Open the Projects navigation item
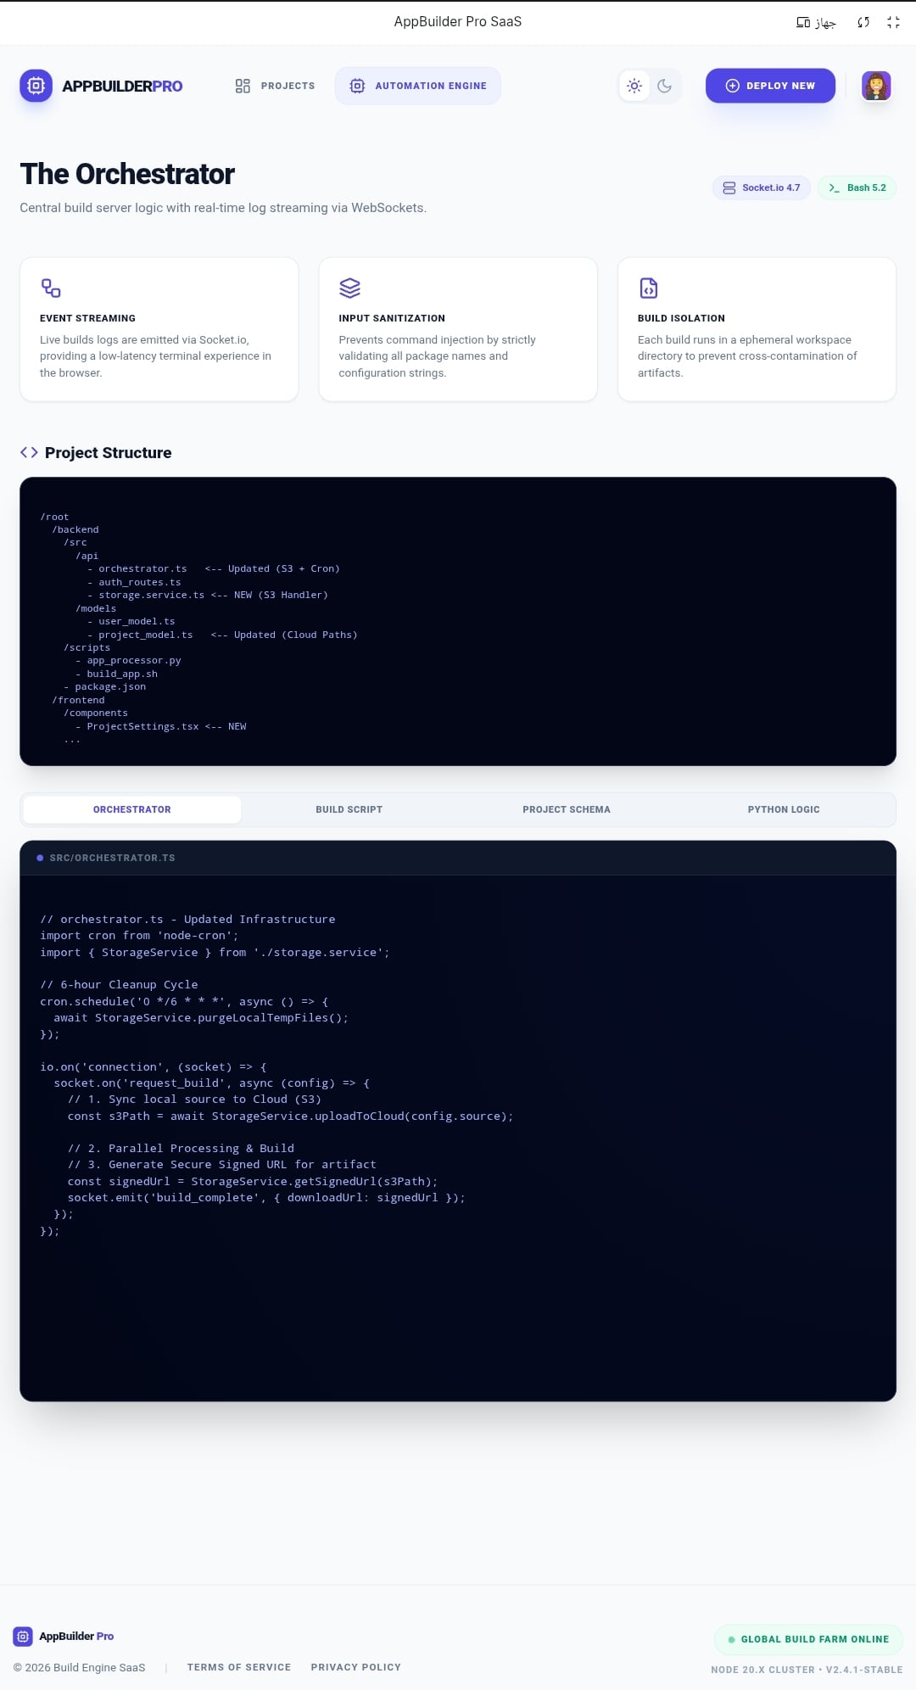 point(275,86)
